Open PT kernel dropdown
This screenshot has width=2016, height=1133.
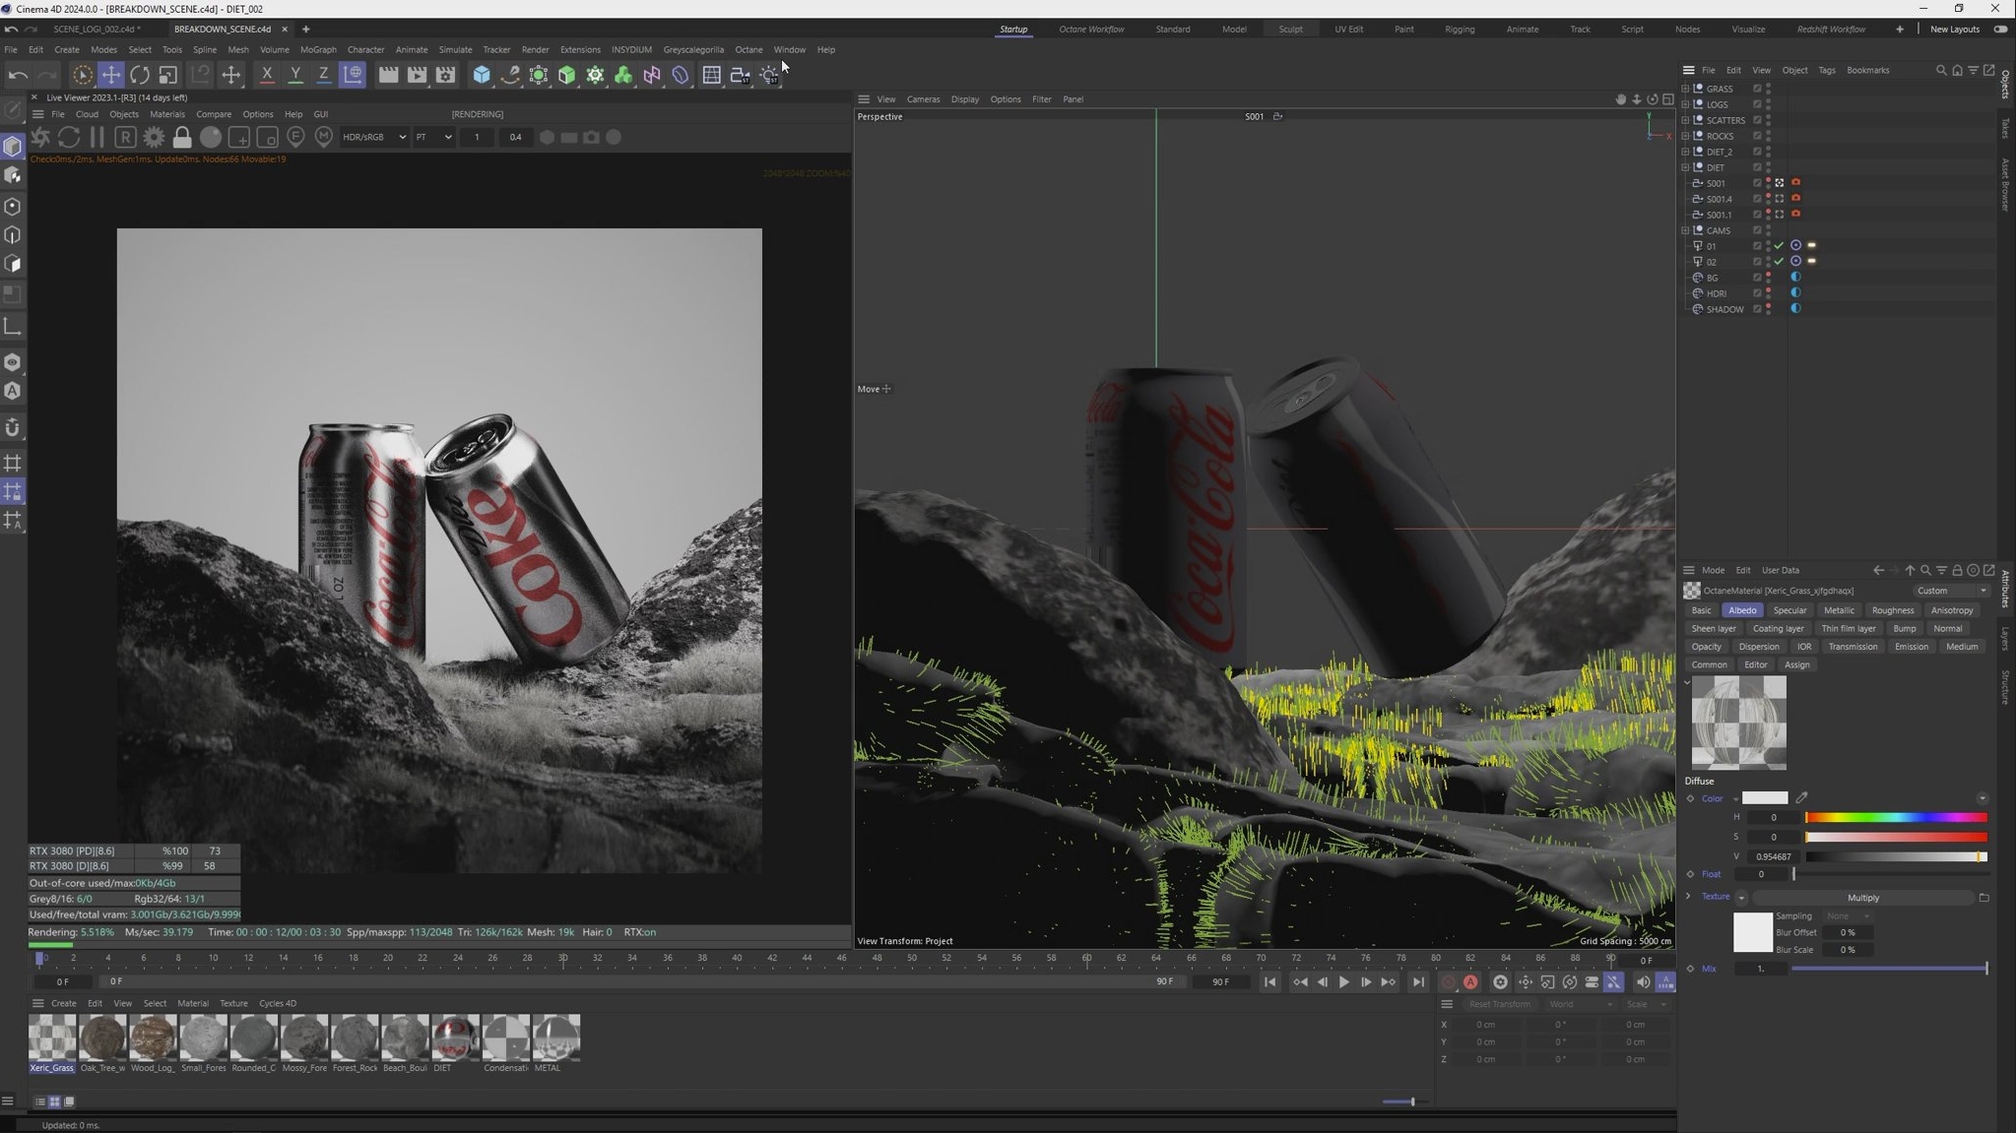point(433,137)
